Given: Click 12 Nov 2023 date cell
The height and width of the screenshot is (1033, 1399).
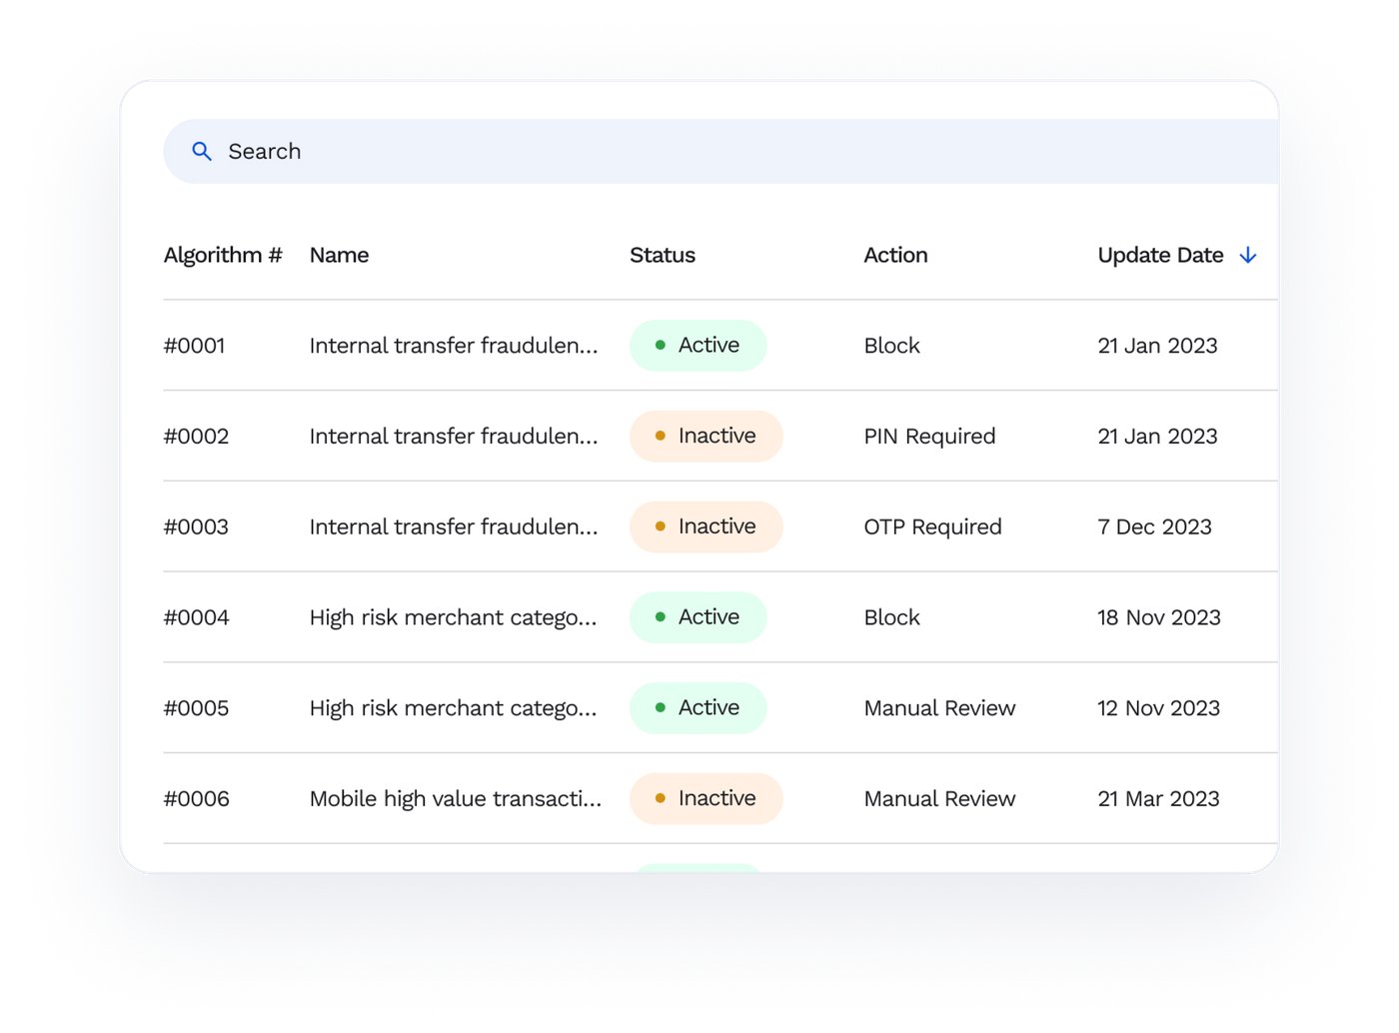Looking at the screenshot, I should 1158,708.
